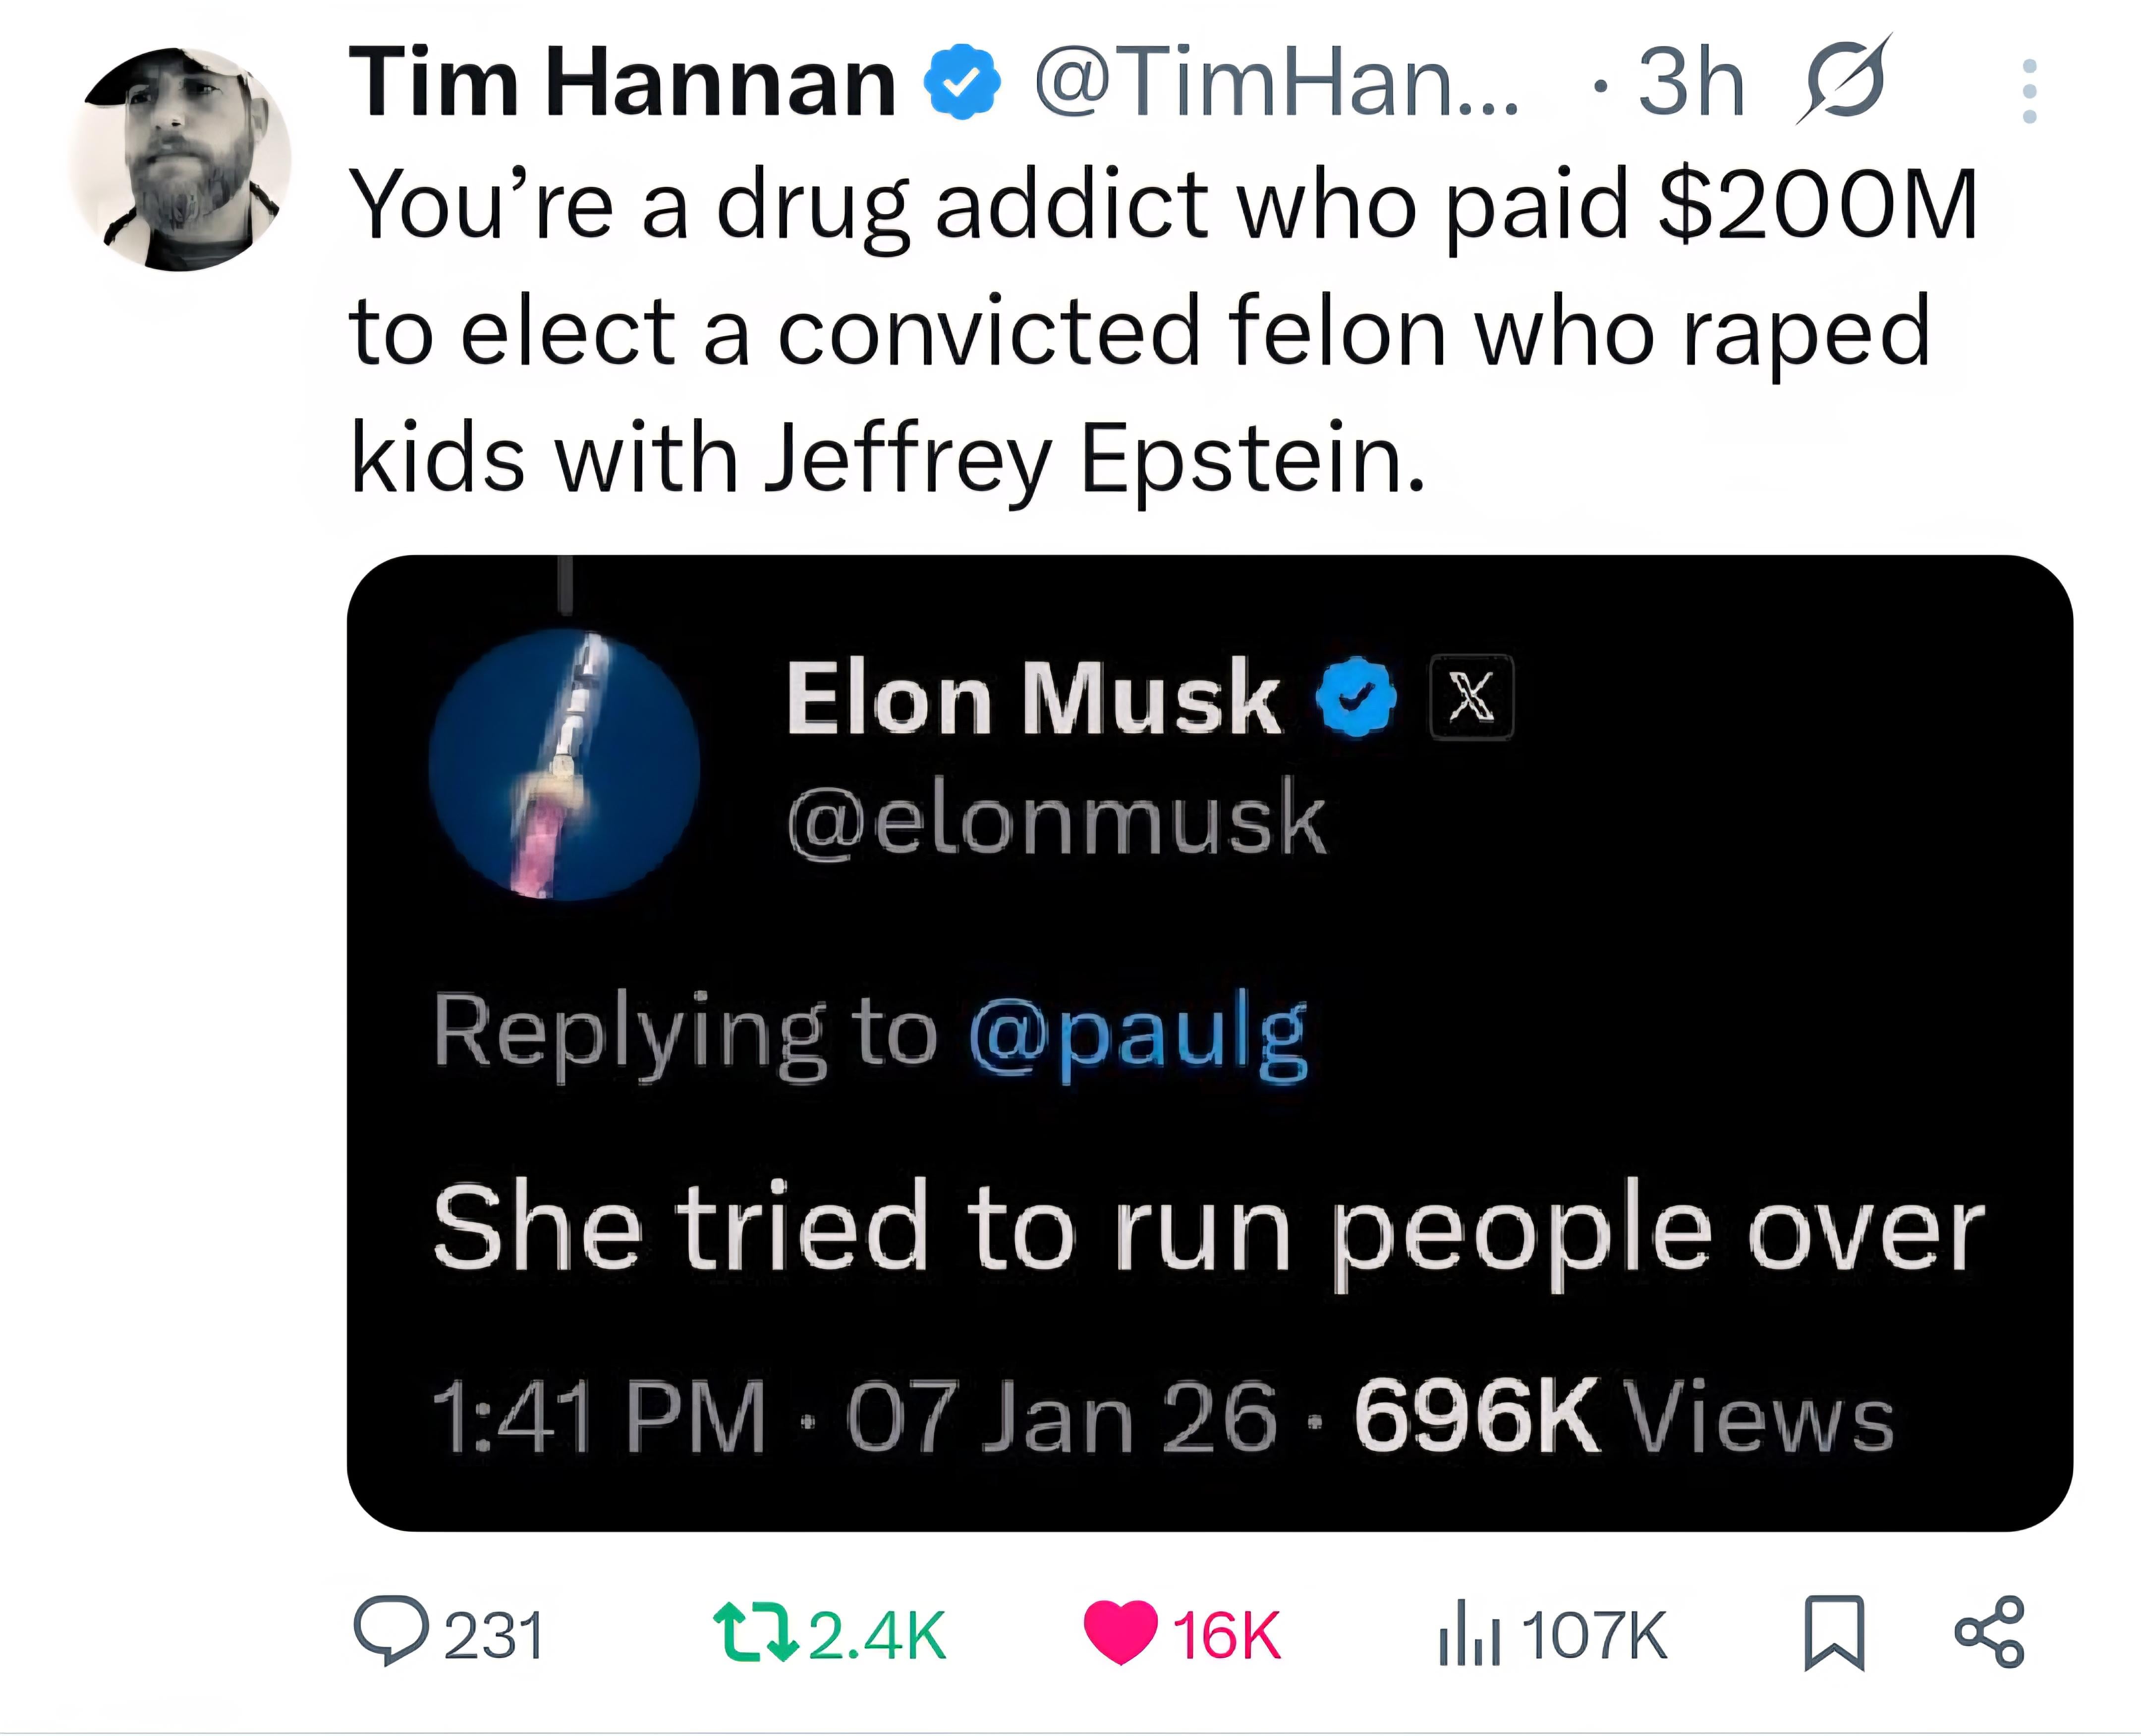
Task: Open Elon Musk's rocket profile avatar
Action: tap(563, 765)
